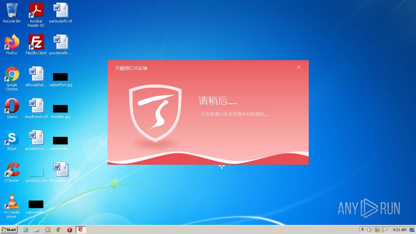The image size is (416, 234).
Task: Select the VLC media player shortcut
Action: pos(12,206)
